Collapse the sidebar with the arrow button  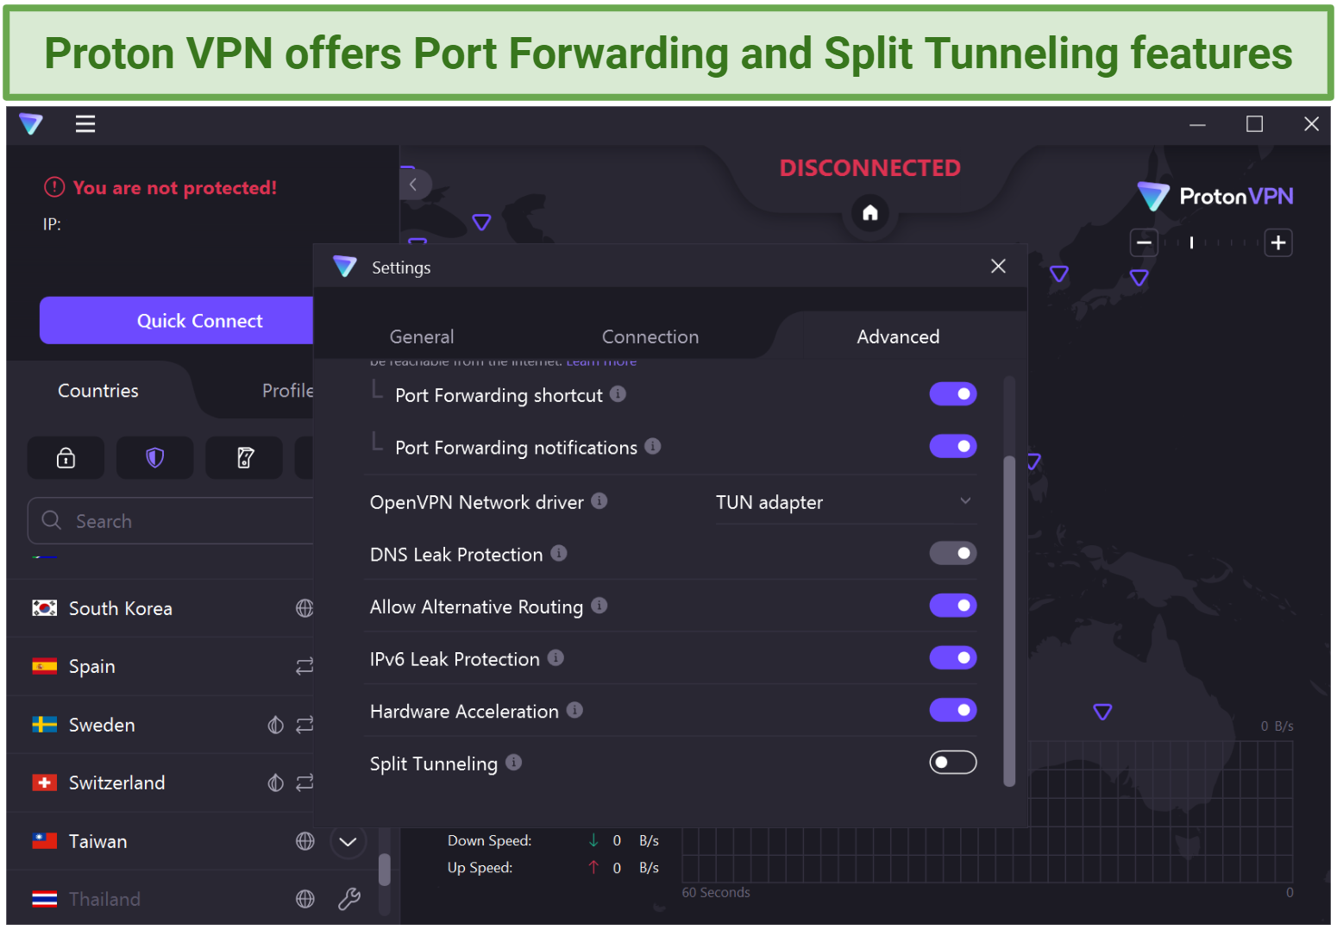414,184
